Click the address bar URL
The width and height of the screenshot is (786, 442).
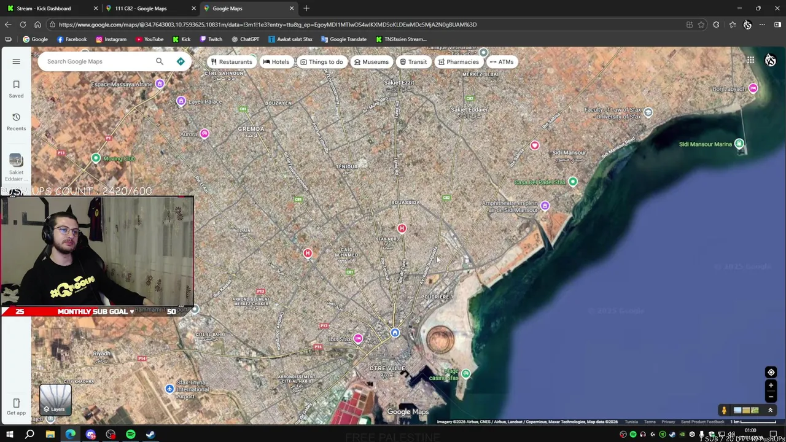point(268,25)
